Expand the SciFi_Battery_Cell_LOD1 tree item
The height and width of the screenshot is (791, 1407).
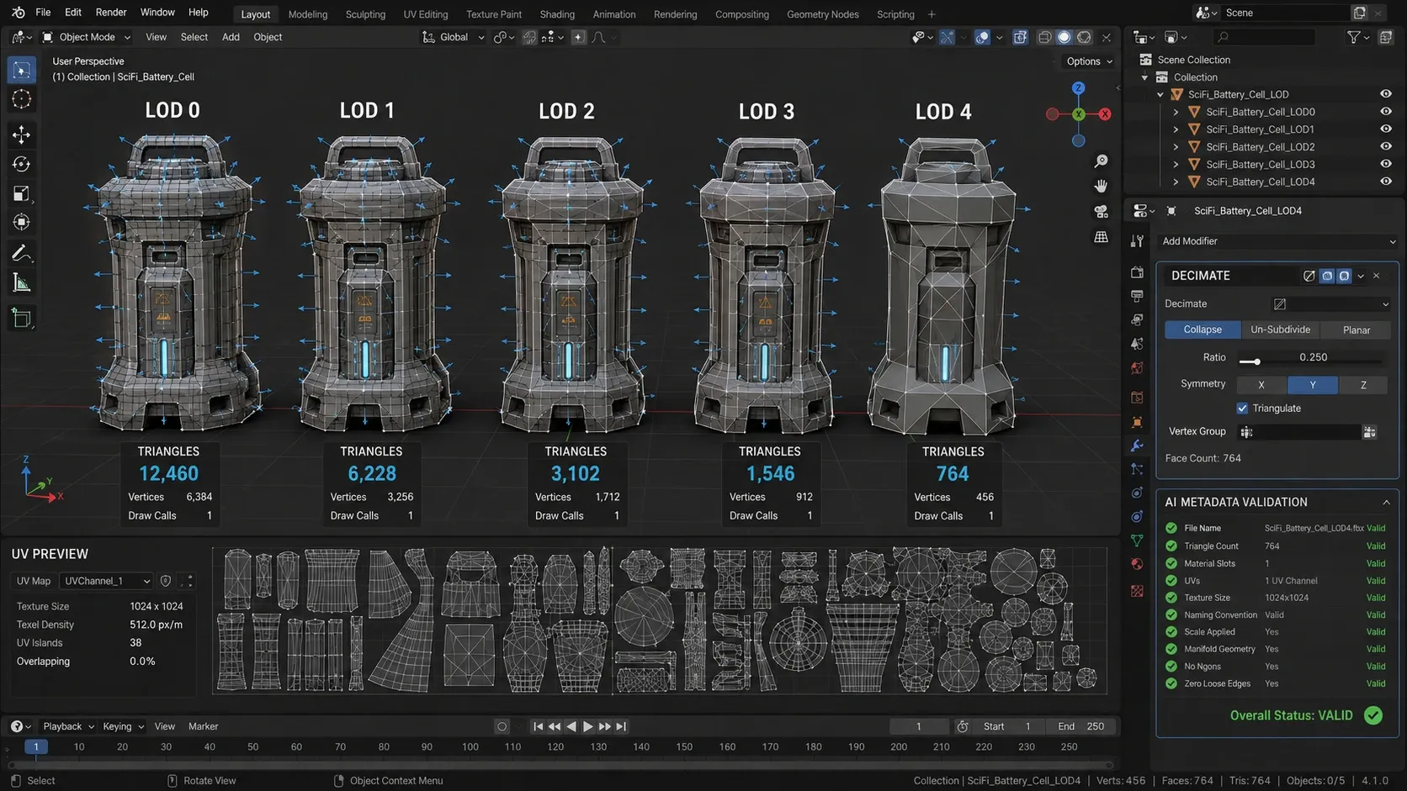tap(1176, 129)
